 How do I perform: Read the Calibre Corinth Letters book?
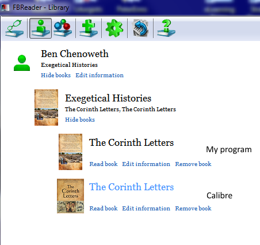coord(104,208)
